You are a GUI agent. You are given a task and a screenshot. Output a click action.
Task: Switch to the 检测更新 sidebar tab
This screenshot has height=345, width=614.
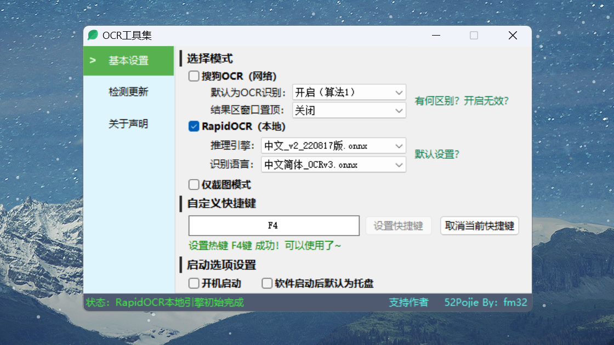click(128, 92)
